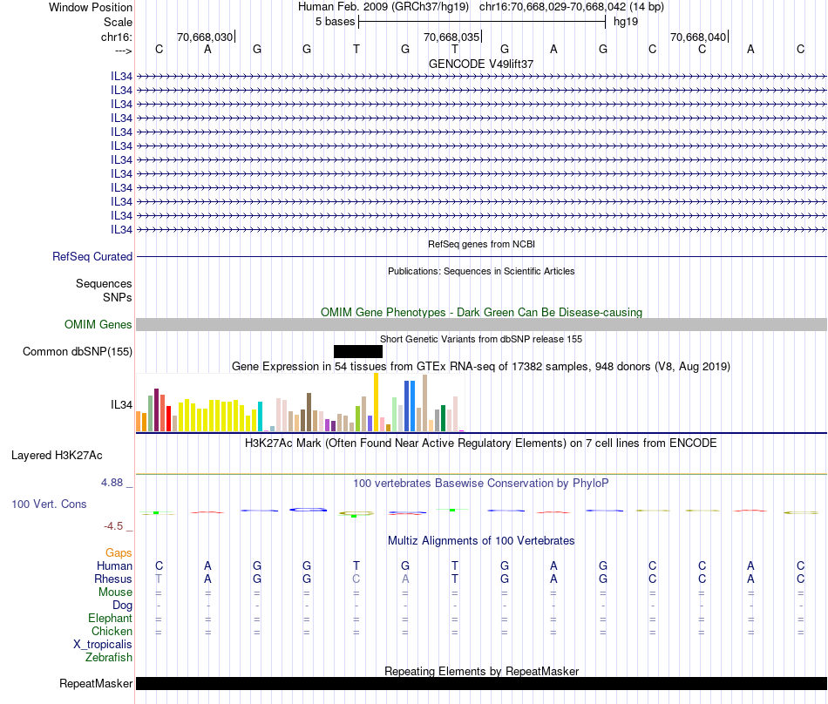The height and width of the screenshot is (704, 828).
Task: Click the orange Gaps label
Action: point(119,552)
